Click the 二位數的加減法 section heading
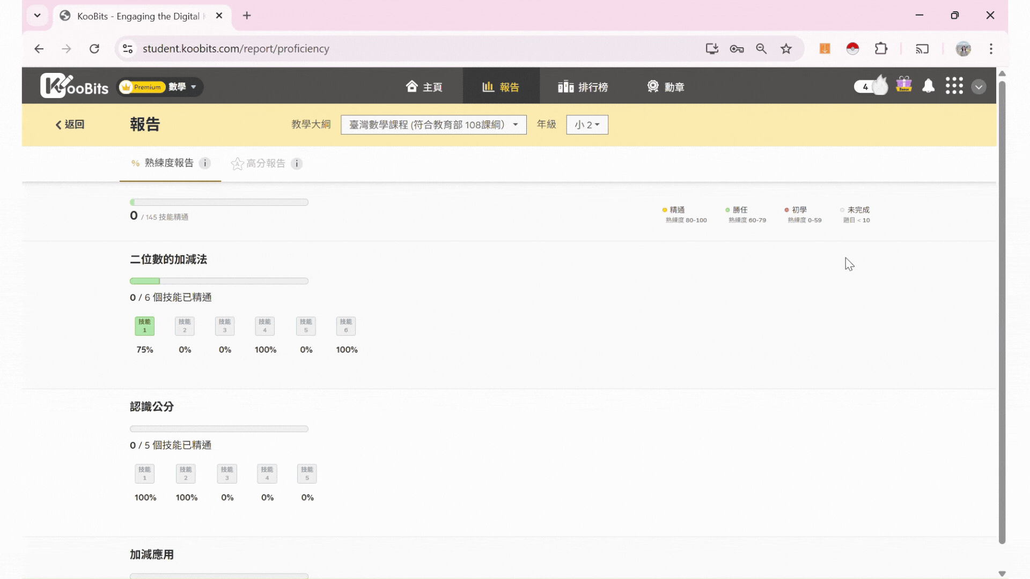This screenshot has height=579, width=1030. 168,259
